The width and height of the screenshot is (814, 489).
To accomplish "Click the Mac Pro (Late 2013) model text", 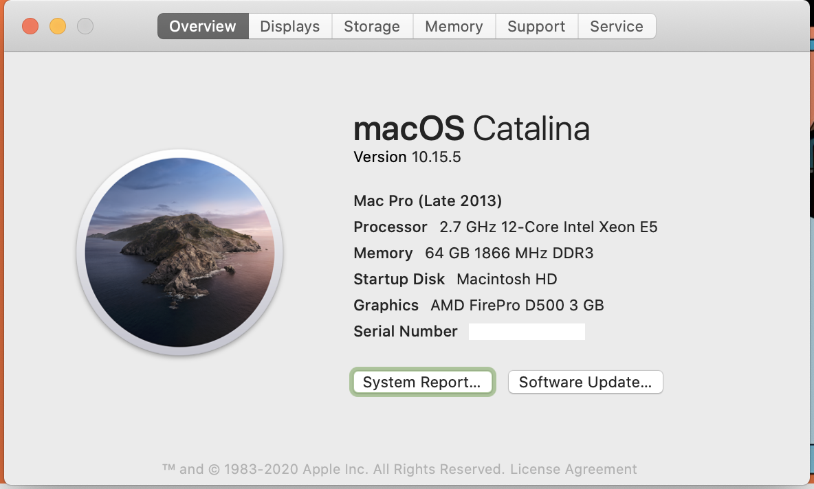I will coord(428,201).
